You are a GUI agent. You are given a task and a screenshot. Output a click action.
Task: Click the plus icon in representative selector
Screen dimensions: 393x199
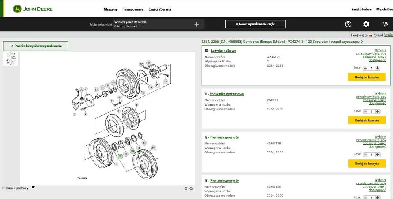click(196, 24)
